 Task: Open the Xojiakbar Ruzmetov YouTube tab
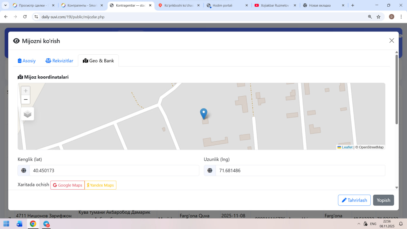click(x=276, y=5)
